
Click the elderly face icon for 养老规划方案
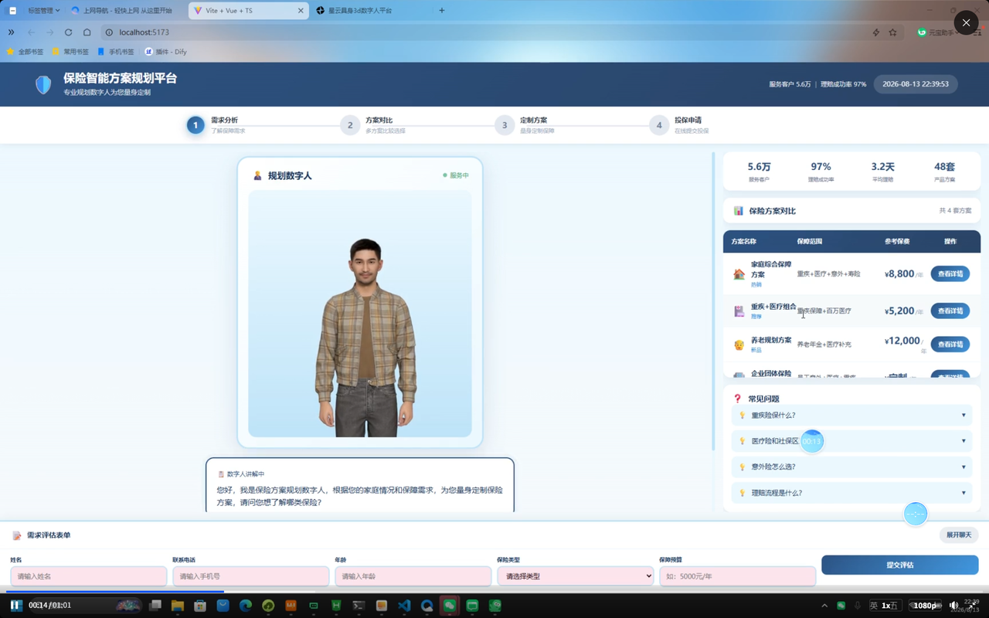tap(739, 345)
